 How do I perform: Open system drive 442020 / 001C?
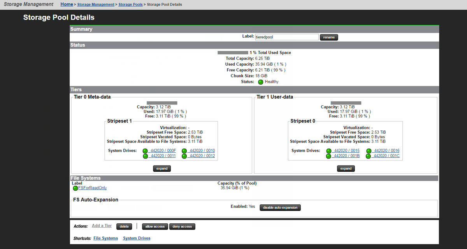click(386, 156)
